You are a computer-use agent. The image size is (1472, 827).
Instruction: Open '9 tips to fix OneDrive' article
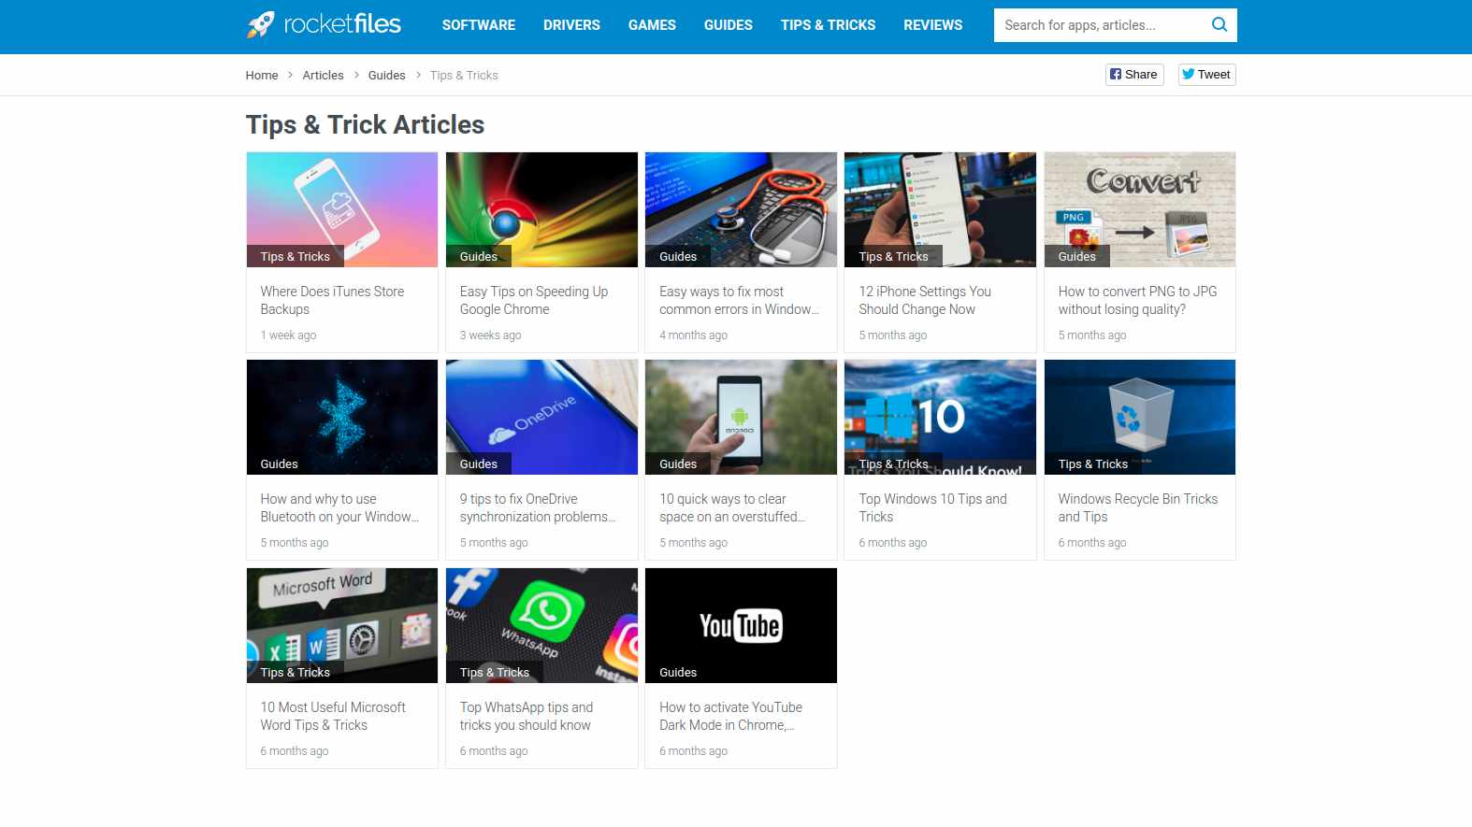pos(538,507)
